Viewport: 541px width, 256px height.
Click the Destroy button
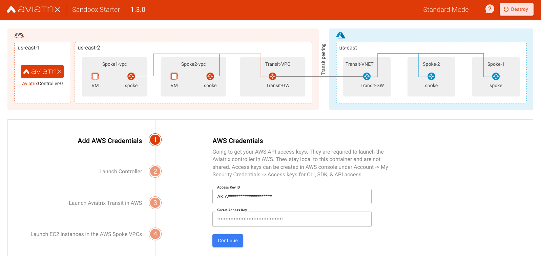(516, 9)
